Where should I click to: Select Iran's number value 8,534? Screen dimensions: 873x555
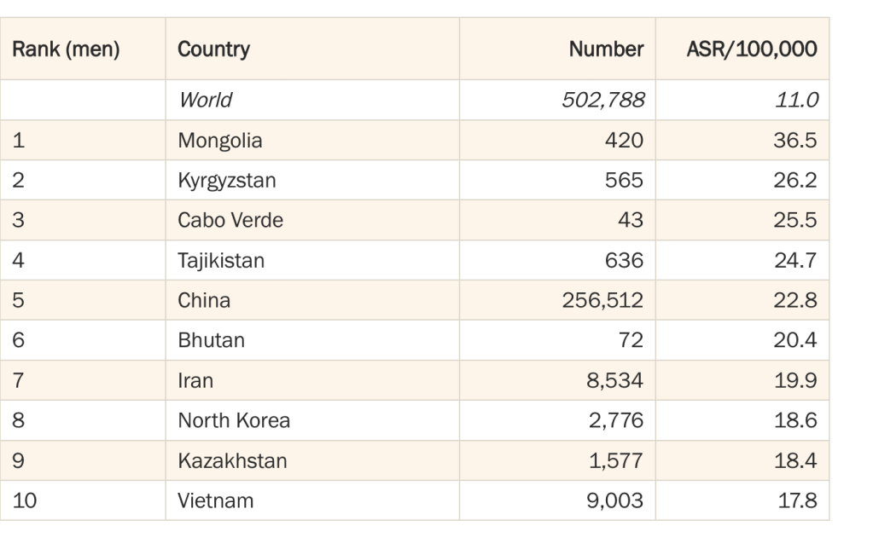614,381
